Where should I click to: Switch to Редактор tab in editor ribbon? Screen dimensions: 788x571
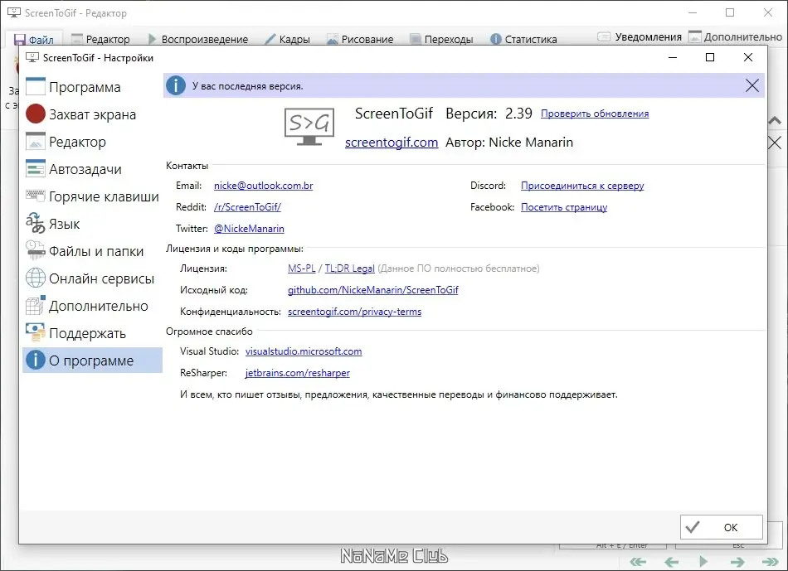[100, 39]
